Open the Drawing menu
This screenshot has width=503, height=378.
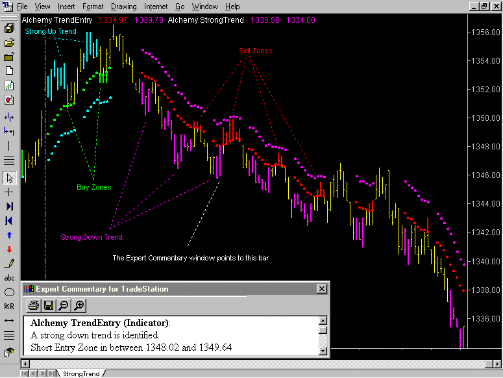(x=123, y=6)
